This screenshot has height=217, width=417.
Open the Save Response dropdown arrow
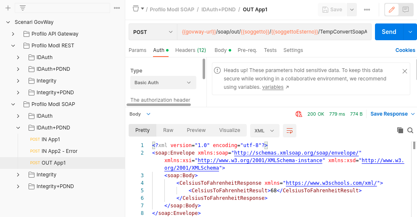coord(413,114)
